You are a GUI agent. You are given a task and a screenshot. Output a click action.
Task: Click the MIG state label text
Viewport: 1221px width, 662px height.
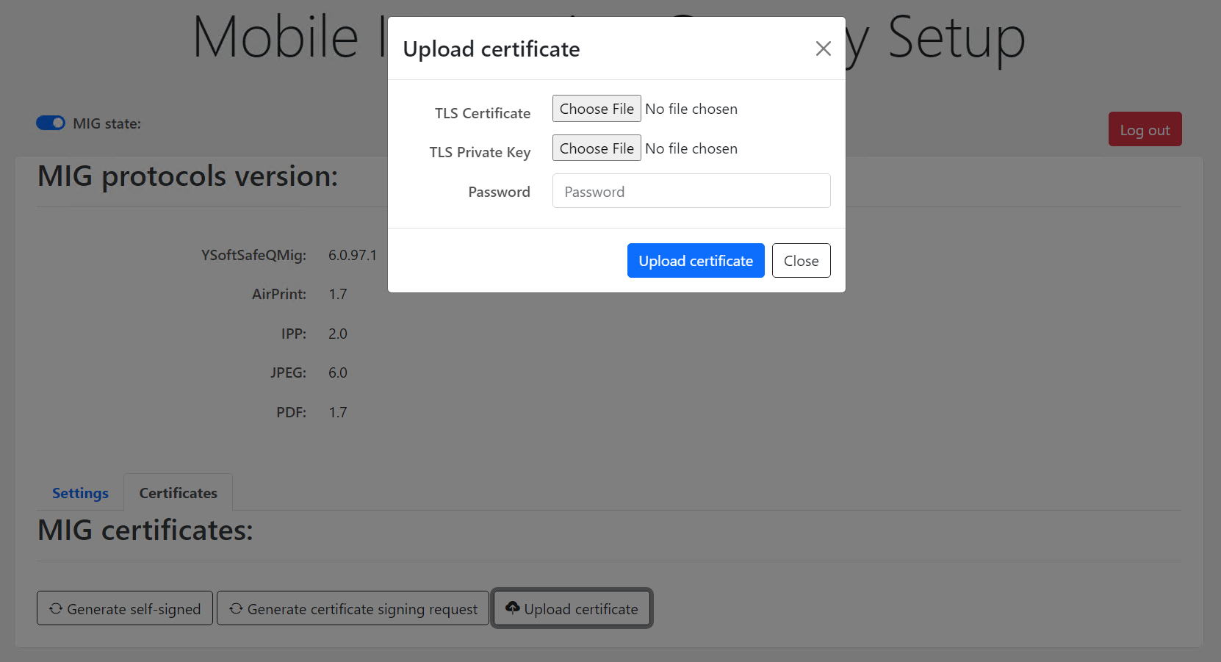click(107, 123)
